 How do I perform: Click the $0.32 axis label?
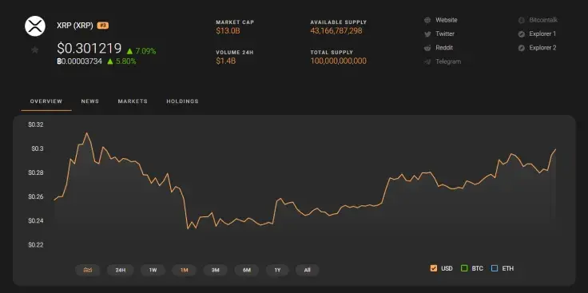click(36, 125)
